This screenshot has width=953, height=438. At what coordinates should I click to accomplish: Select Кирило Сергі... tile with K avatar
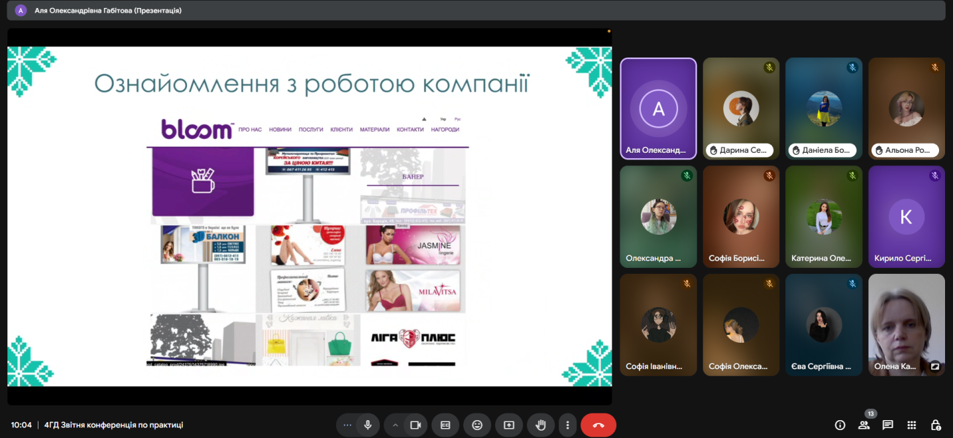[907, 216]
